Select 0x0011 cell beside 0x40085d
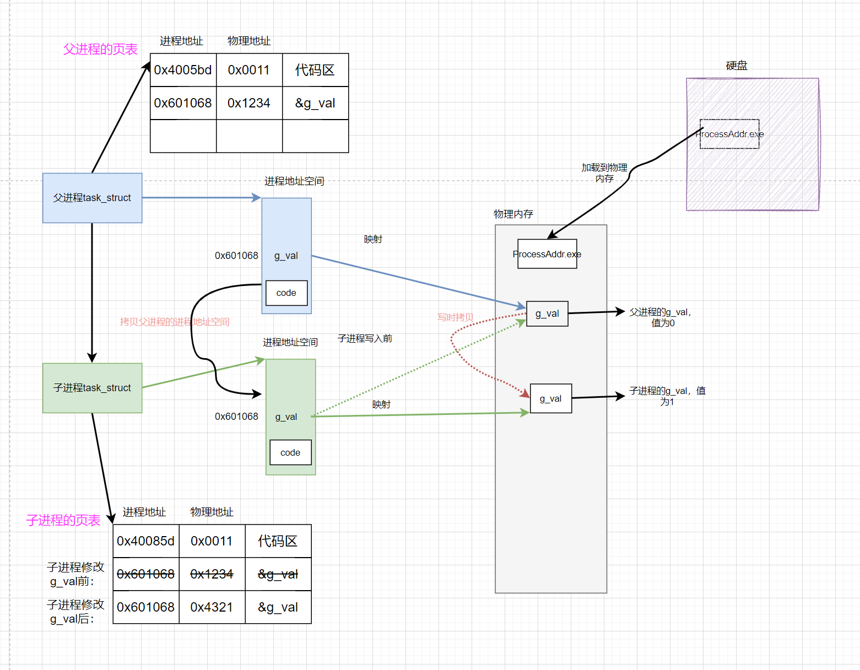860x670 pixels. pos(212,541)
